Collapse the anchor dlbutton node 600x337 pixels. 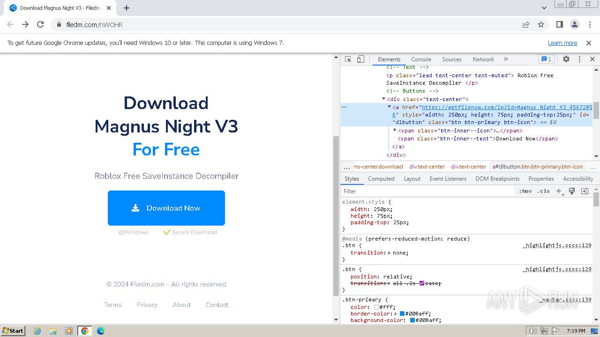(389, 107)
